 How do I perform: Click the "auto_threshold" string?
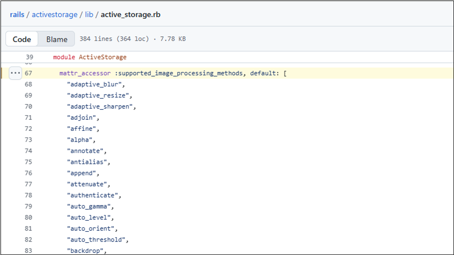point(96,240)
